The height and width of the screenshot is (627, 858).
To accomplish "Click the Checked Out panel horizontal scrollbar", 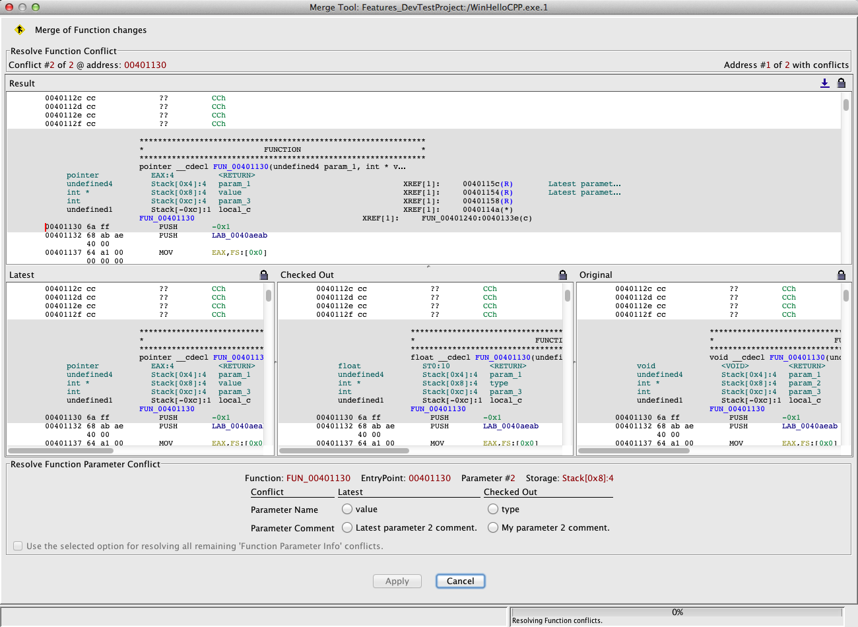I will coord(345,451).
